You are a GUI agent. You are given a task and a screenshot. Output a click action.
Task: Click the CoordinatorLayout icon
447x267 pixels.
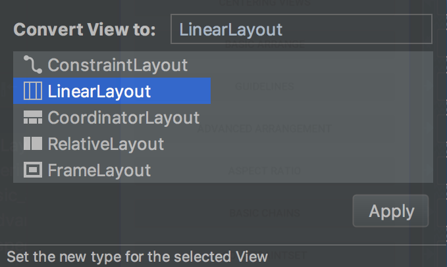[33, 117]
